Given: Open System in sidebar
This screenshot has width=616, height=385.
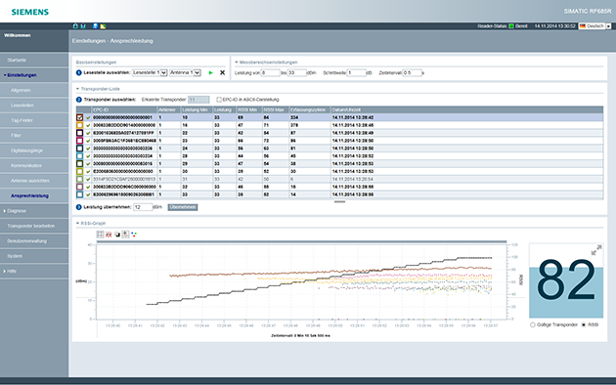Looking at the screenshot, I should [x=15, y=257].
